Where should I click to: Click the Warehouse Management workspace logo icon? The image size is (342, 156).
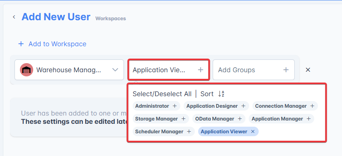(x=27, y=70)
